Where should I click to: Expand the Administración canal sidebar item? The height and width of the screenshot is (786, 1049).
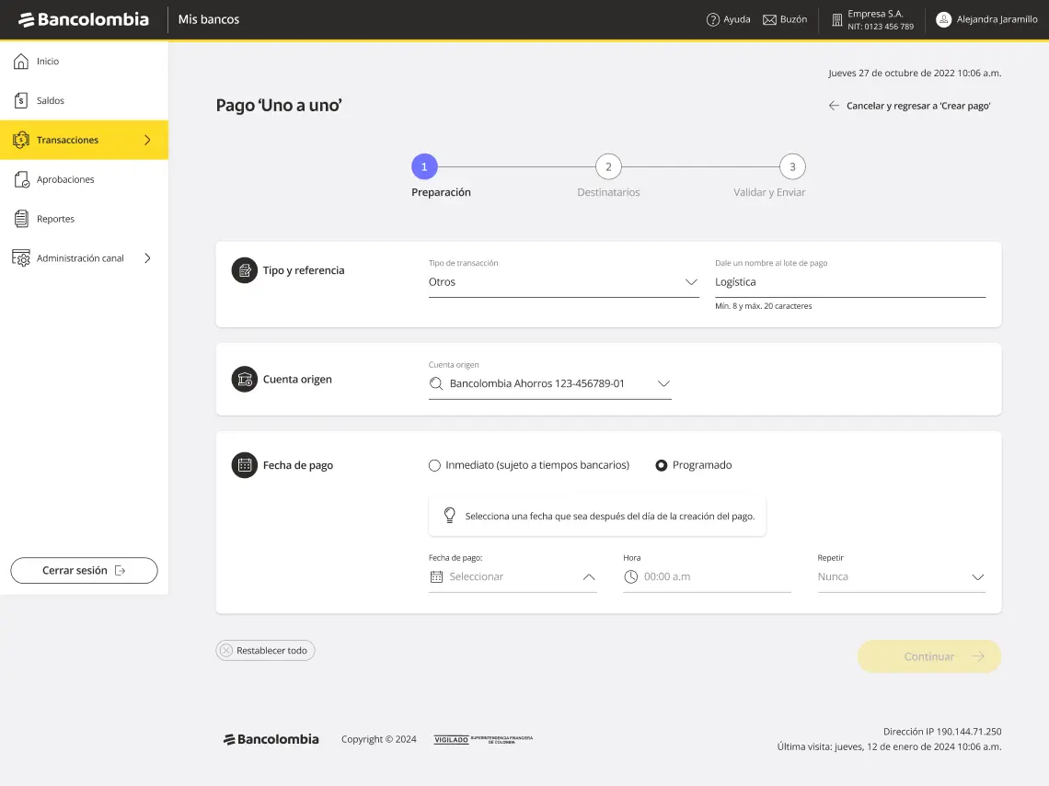click(83, 258)
